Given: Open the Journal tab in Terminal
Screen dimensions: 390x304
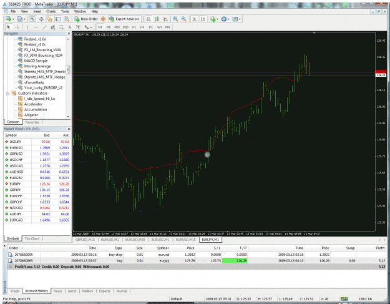Looking at the screenshot, I should coord(122,291).
